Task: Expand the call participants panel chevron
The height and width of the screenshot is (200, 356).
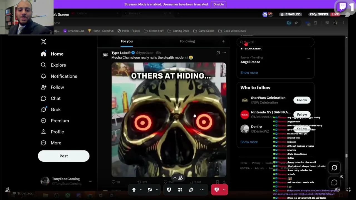Action: tap(175, 178)
